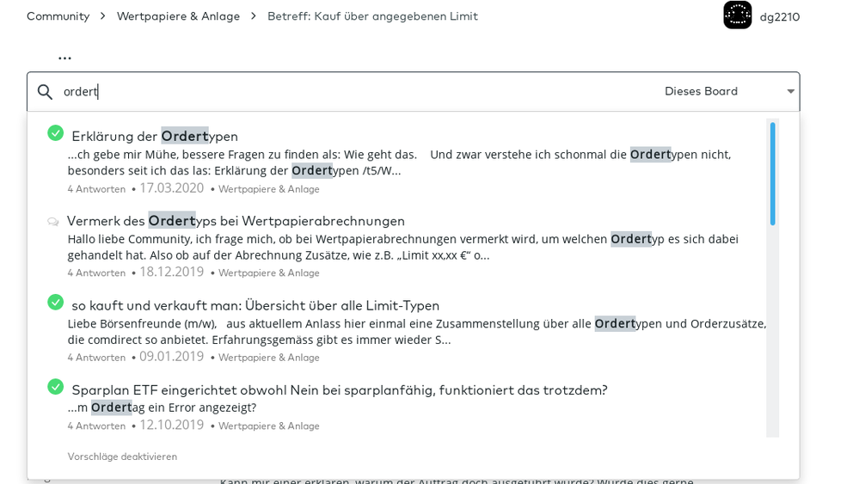
Task: Open result Erklärung der Ordertypen
Action: click(155, 136)
